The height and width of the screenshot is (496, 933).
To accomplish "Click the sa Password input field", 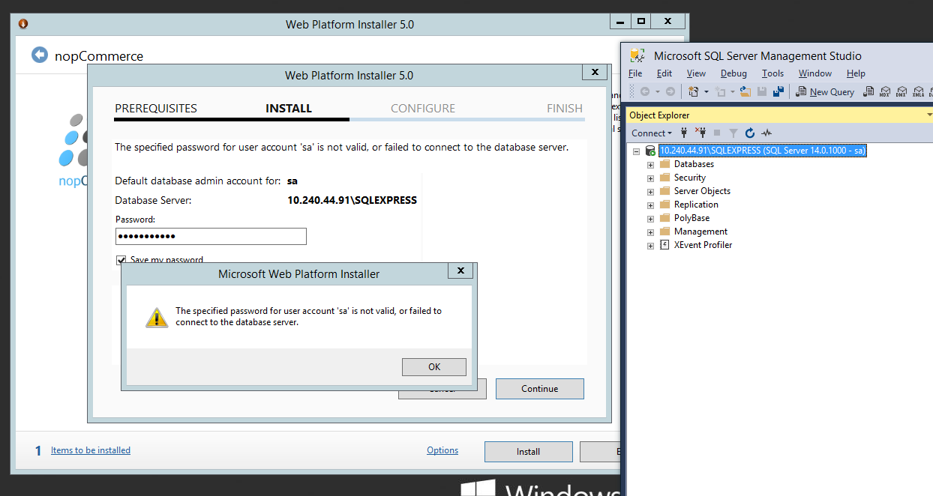I will click(x=211, y=237).
